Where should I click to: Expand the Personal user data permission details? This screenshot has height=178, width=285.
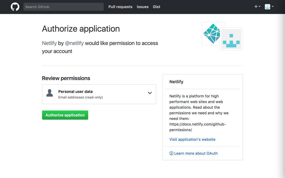(150, 93)
